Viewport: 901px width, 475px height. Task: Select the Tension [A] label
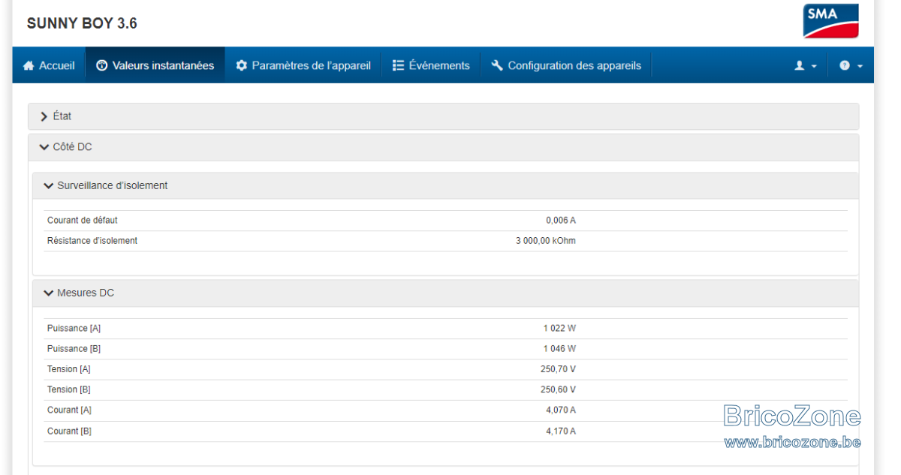(x=69, y=369)
